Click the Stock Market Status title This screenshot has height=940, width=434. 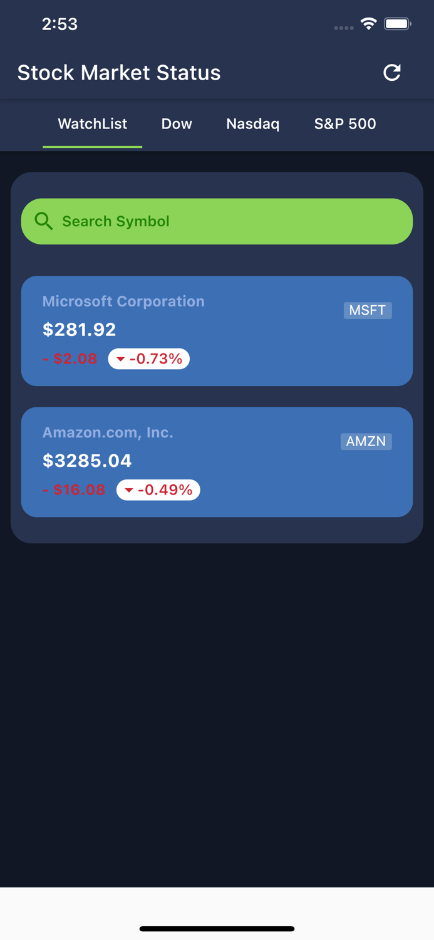click(119, 72)
